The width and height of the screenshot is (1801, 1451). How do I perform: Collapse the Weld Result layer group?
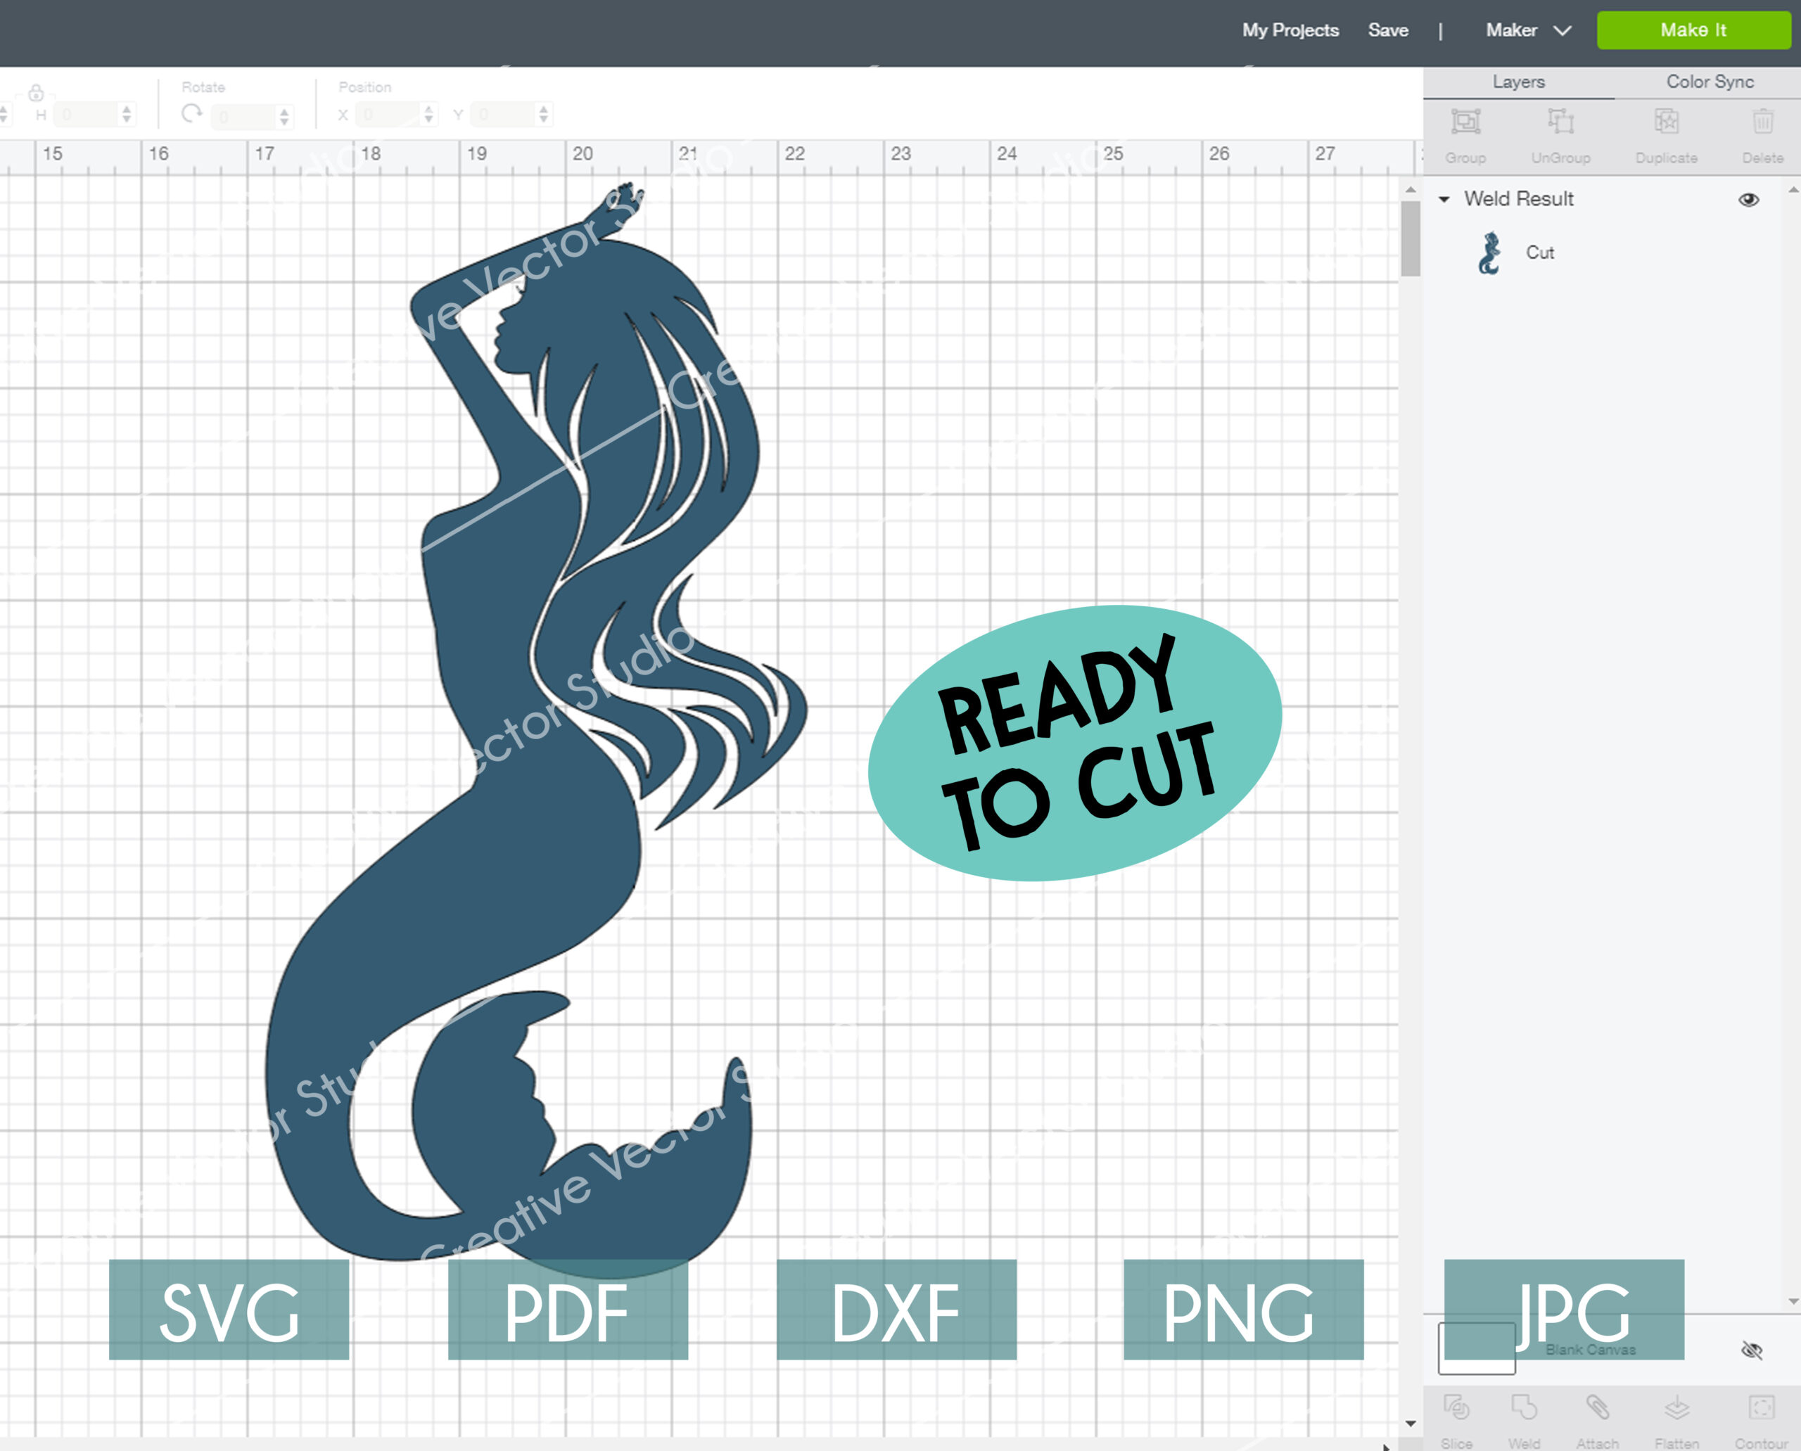1444,200
